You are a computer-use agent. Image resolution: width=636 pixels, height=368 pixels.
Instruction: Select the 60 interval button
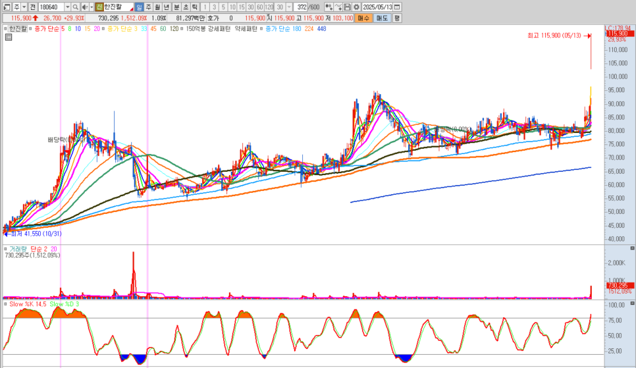259,7
